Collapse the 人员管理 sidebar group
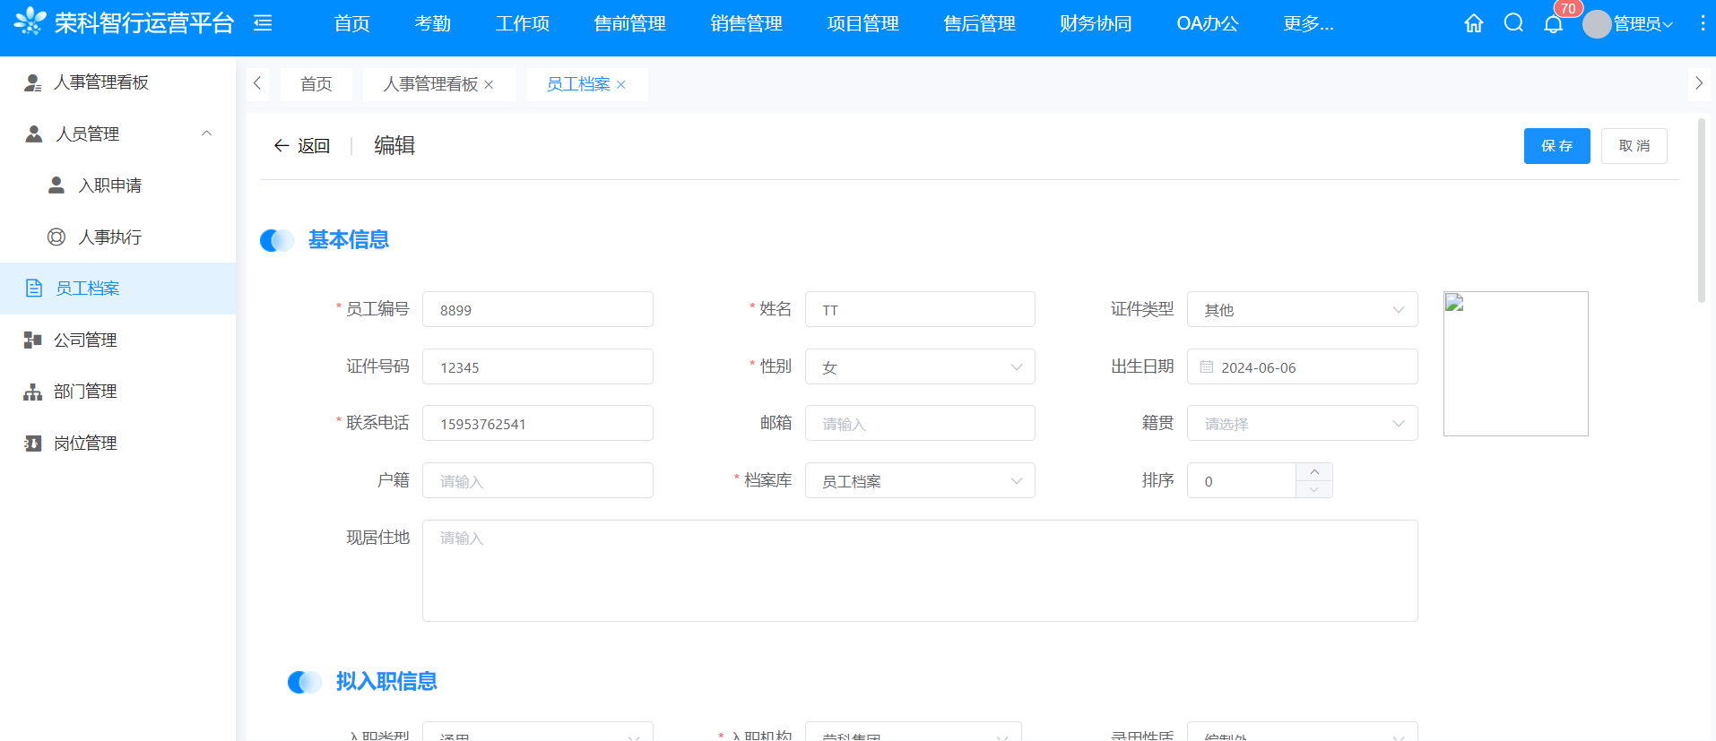The image size is (1716, 741). 206,134
